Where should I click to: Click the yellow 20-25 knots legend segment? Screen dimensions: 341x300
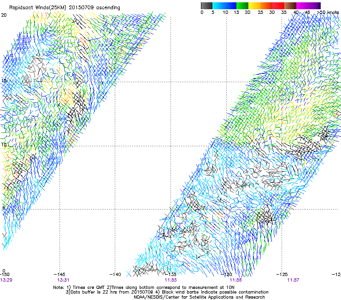254,6
